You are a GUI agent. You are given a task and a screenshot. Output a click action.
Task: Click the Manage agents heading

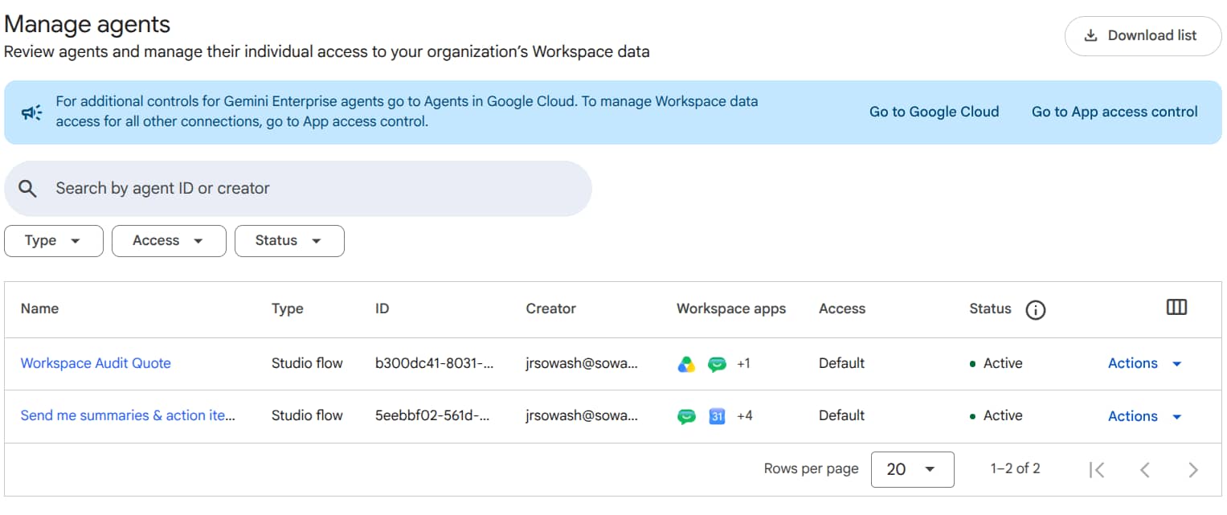point(88,24)
